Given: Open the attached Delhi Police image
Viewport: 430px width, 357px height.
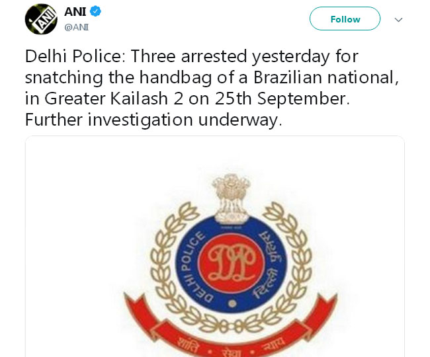Looking at the screenshot, I should [215, 247].
